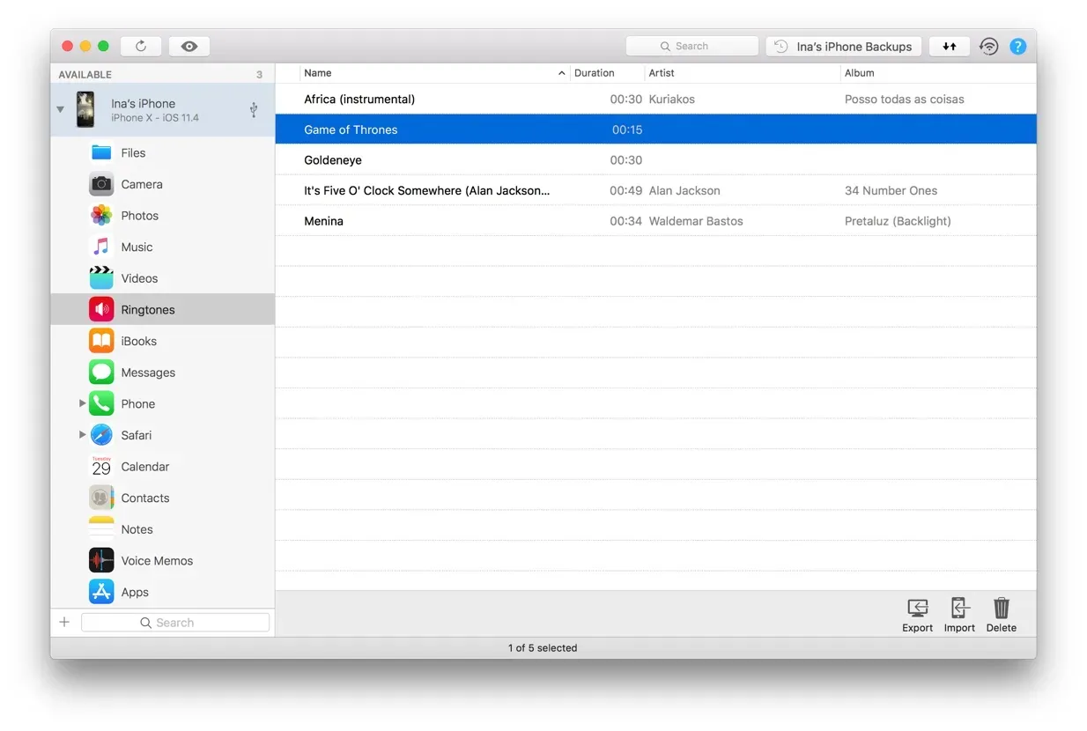Collapse Ina's iPhone device entry
The height and width of the screenshot is (731, 1087).
click(60, 109)
